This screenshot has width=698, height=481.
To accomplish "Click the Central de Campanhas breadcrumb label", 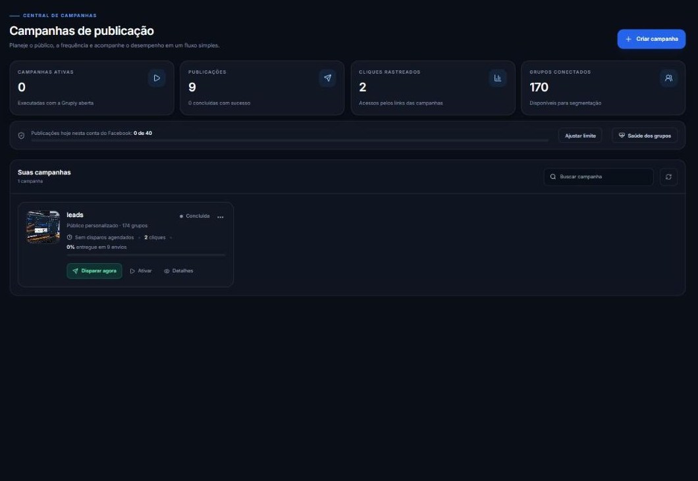I will coord(60,16).
